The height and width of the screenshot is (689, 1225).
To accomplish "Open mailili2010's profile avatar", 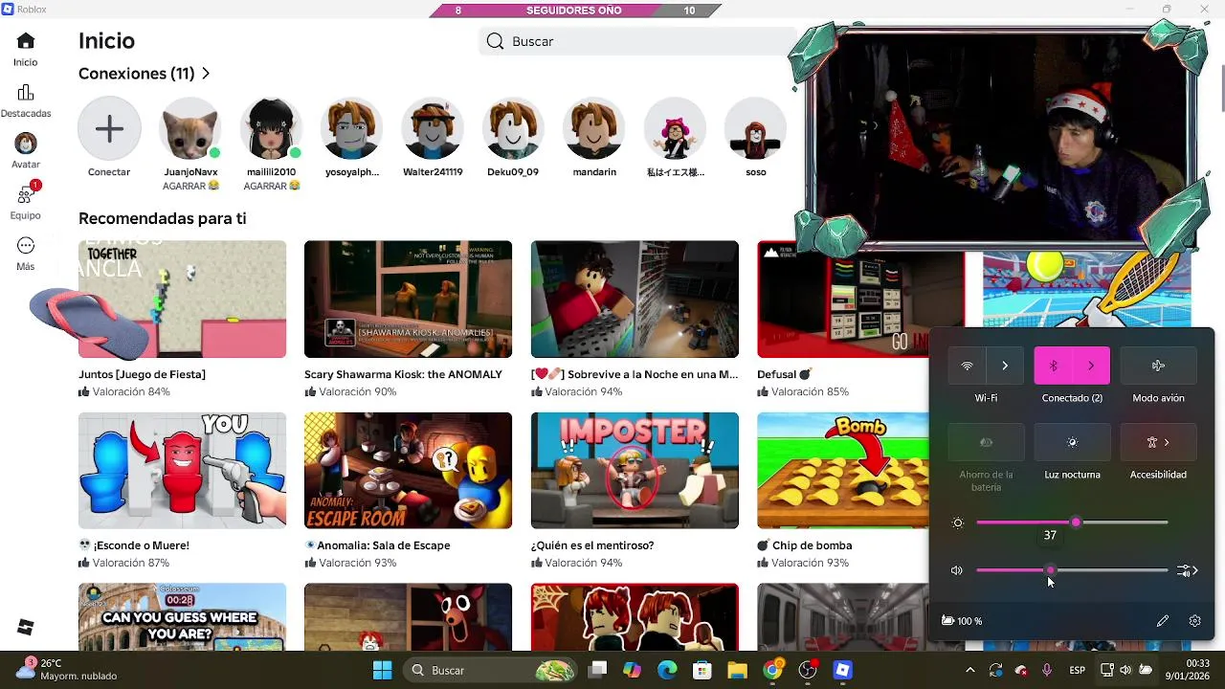I will 271,128.
